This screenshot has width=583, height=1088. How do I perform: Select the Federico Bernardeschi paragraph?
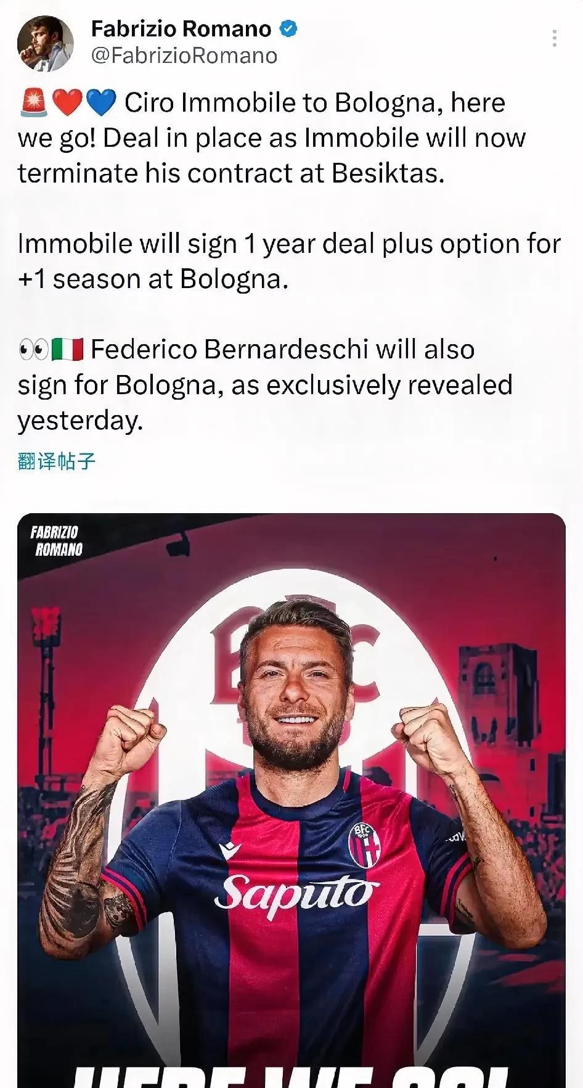265,385
